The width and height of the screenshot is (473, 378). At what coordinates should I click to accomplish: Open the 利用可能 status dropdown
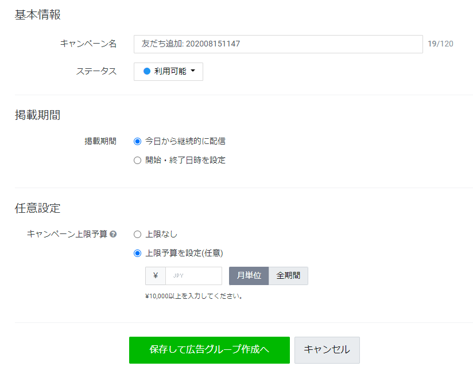(168, 72)
